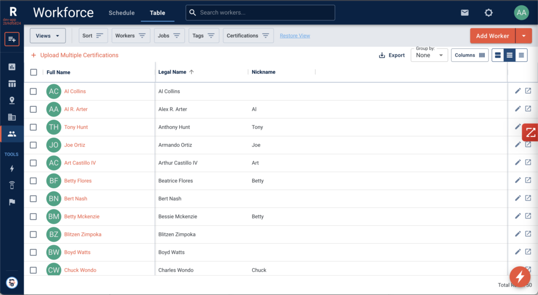This screenshot has width=538, height=295.
Task: Open the remote device tools icon
Action: [x=12, y=185]
